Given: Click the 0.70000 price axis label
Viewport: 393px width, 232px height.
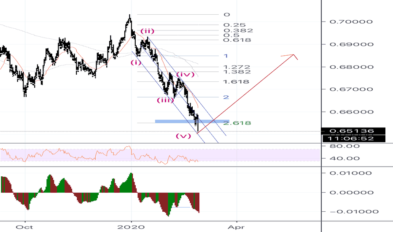Looking at the screenshot, I should pos(351,22).
